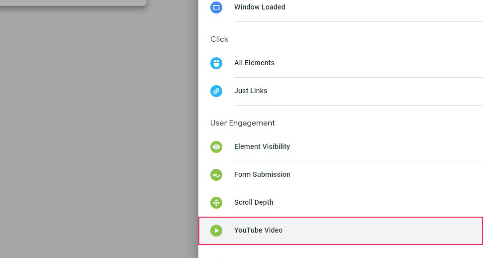483x258 pixels.
Task: Select the 'Element Visibility' text label
Action: tap(262, 146)
